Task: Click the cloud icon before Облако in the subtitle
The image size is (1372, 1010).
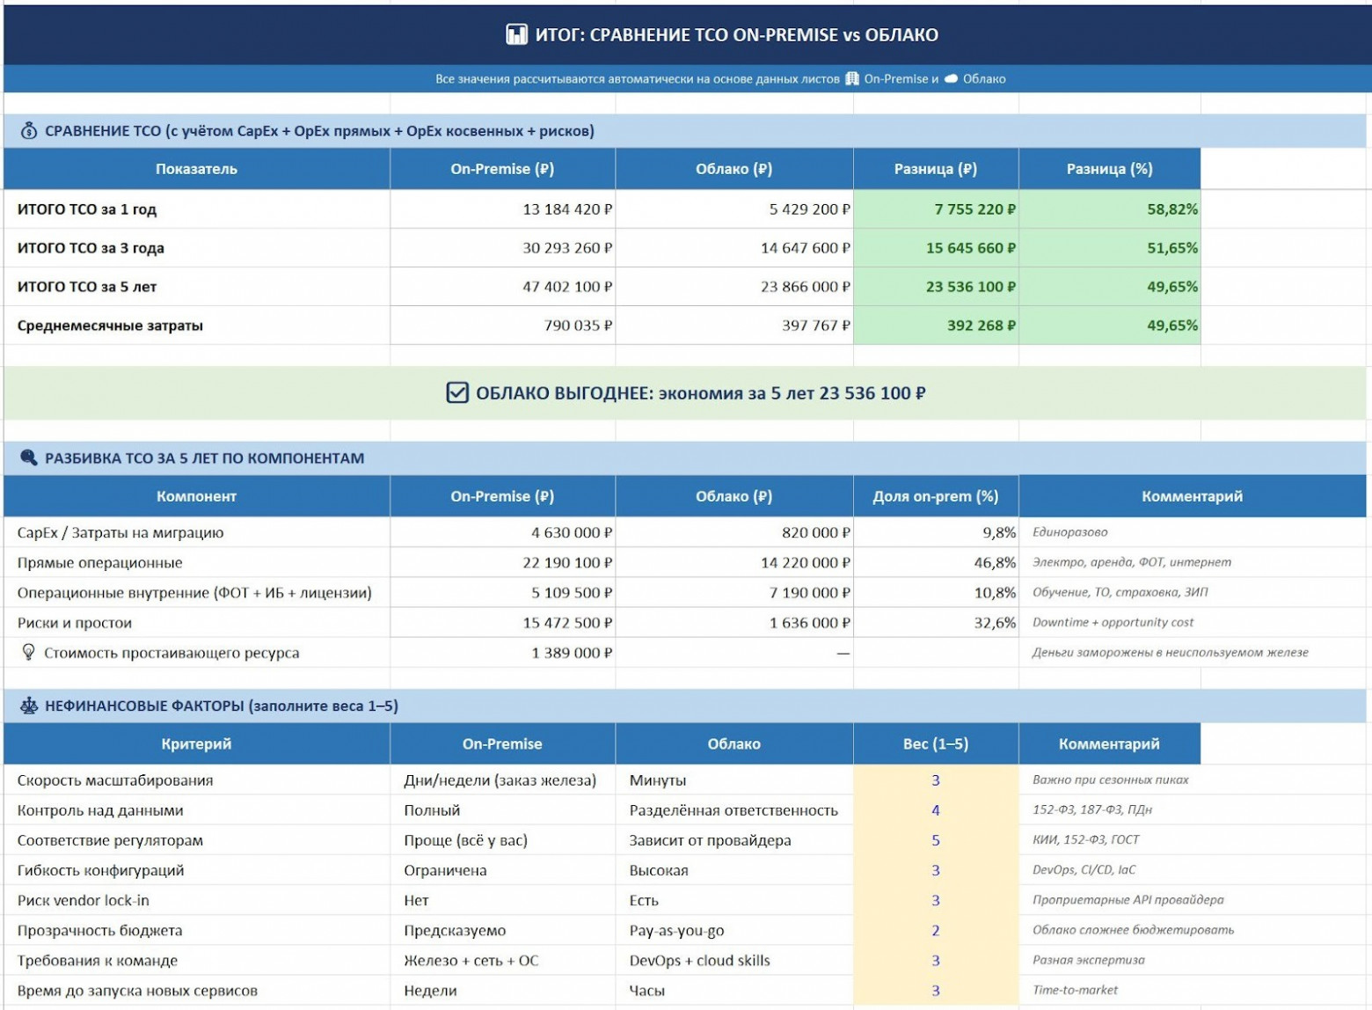Action: point(951,78)
